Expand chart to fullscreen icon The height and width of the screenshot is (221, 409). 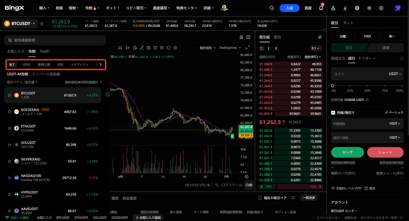pos(248,47)
